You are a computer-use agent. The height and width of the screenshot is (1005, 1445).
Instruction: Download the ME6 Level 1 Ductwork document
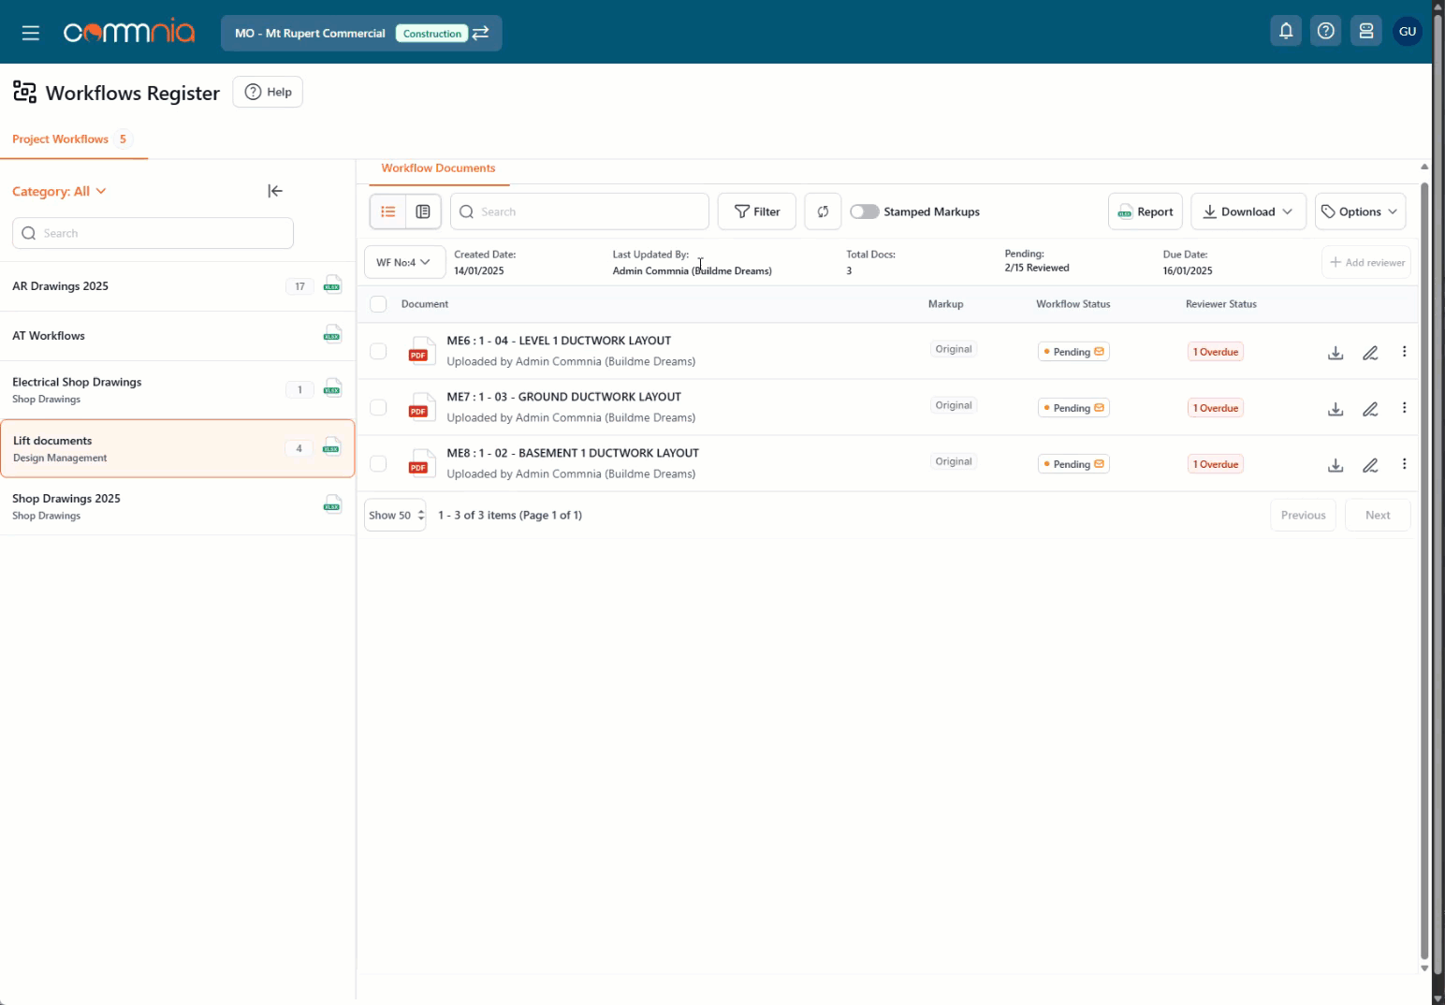[x=1336, y=353]
